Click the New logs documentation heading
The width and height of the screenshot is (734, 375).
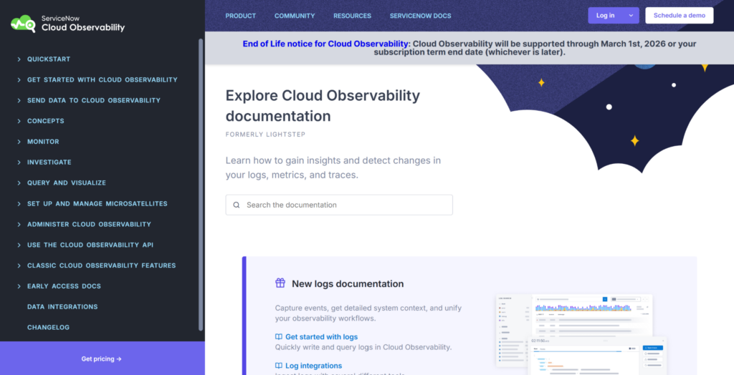348,284
